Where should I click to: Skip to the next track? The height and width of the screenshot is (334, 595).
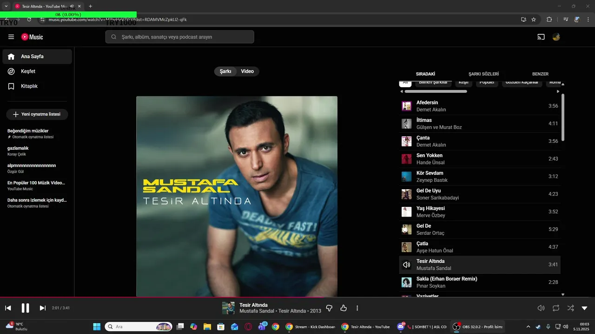point(43,308)
